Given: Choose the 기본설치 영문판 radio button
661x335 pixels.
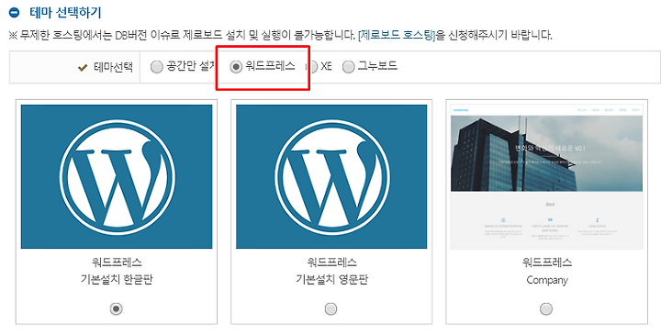Looking at the screenshot, I should (x=330, y=309).
